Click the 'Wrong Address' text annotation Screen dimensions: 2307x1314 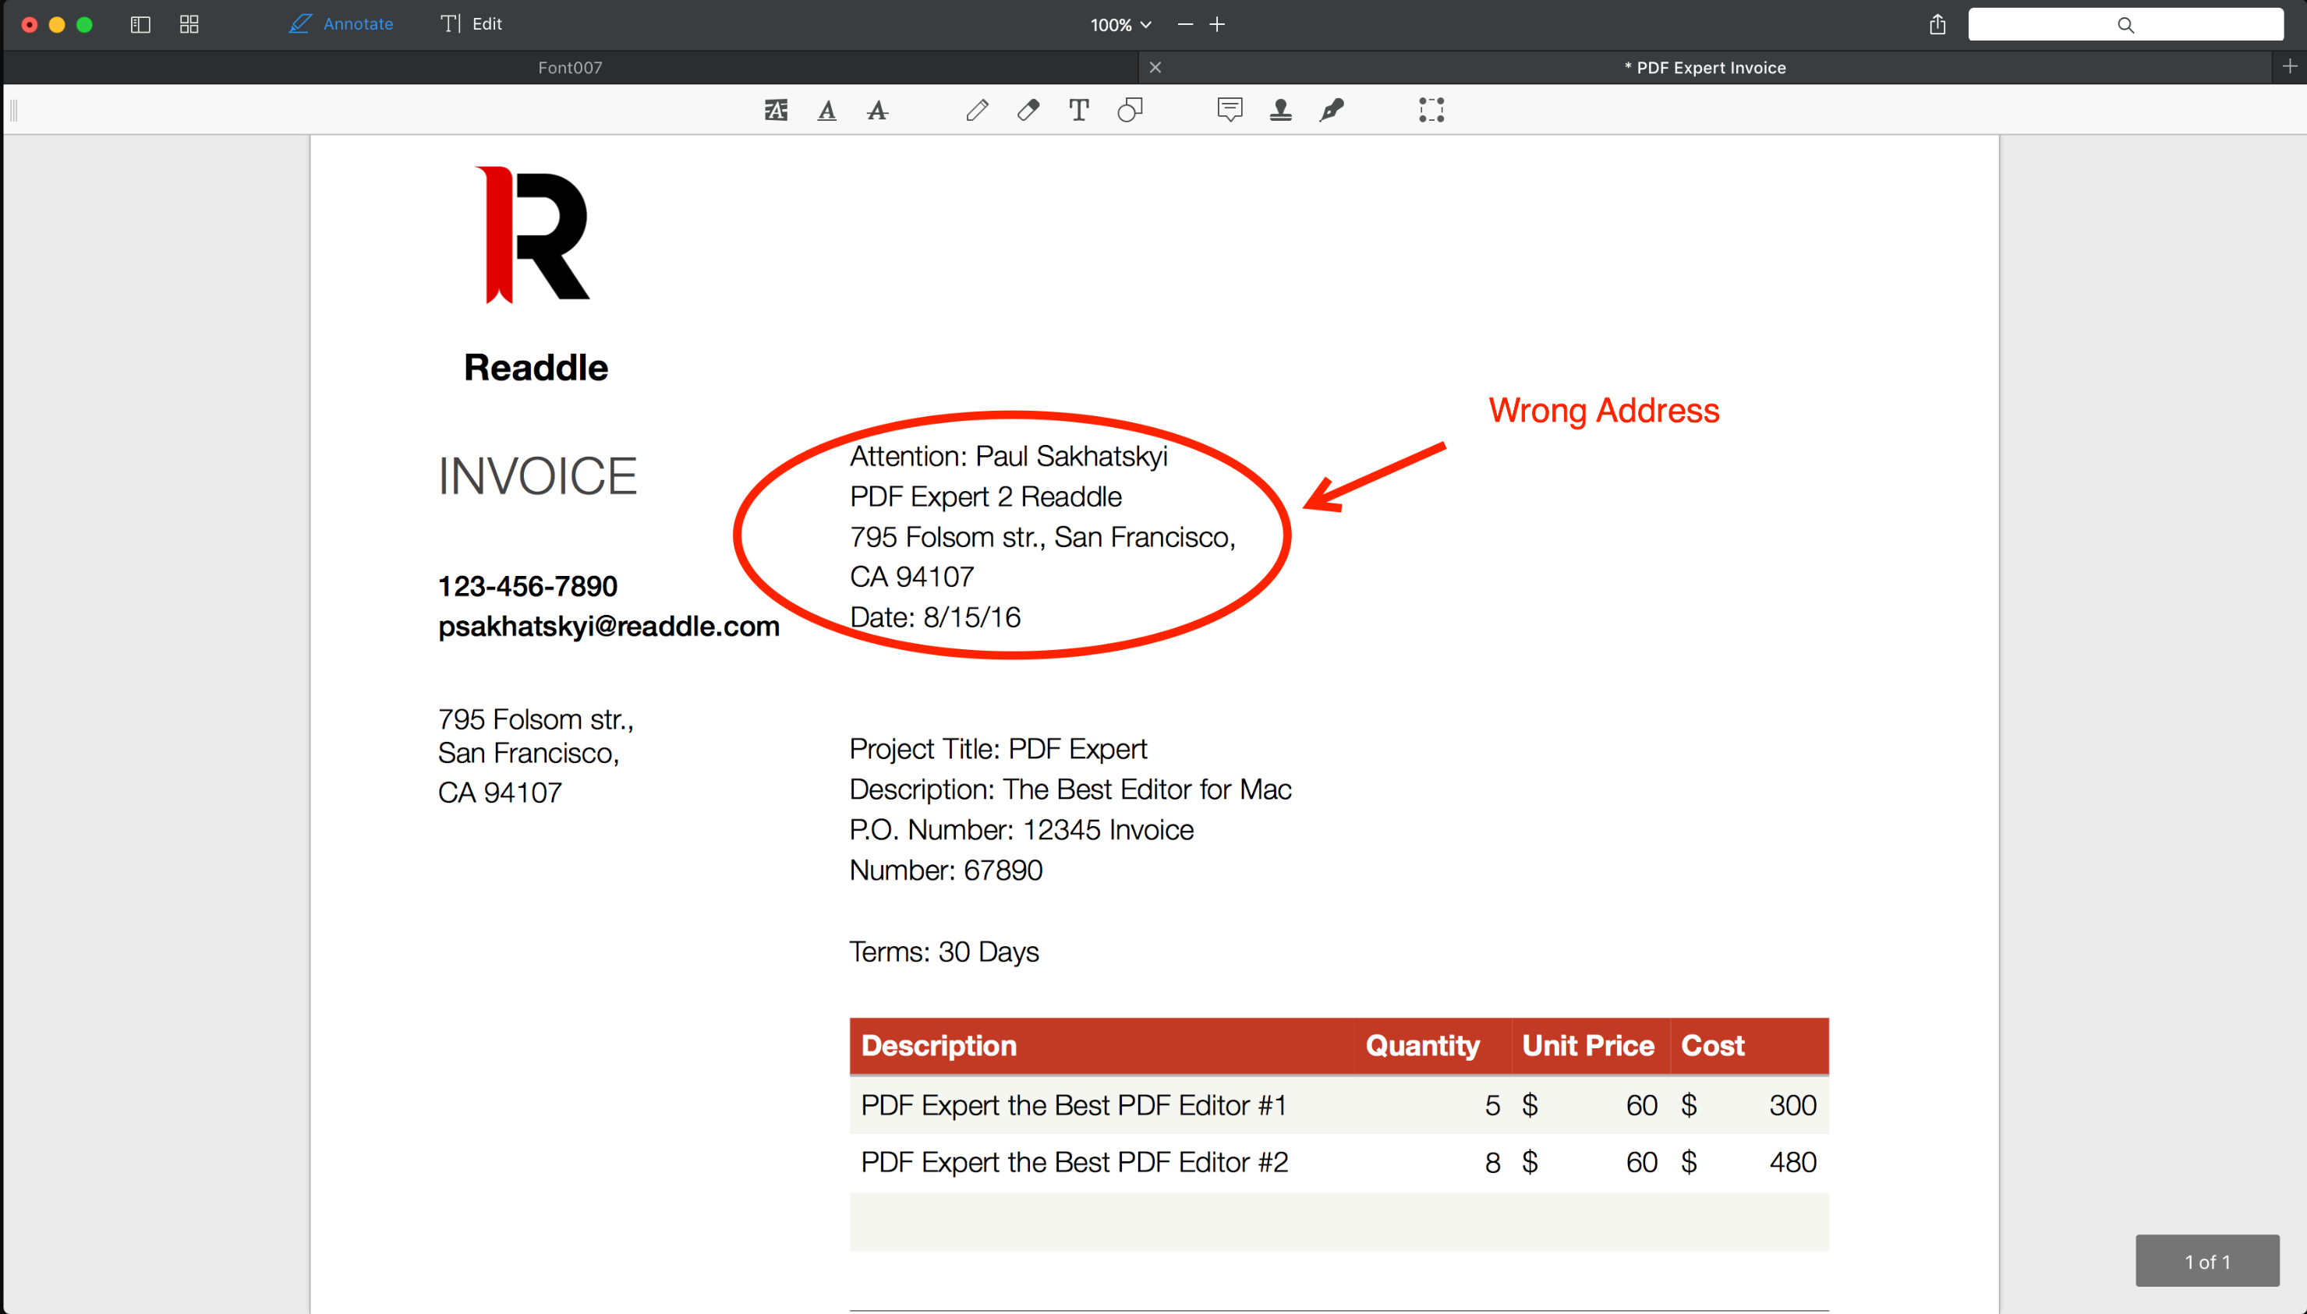coord(1604,411)
